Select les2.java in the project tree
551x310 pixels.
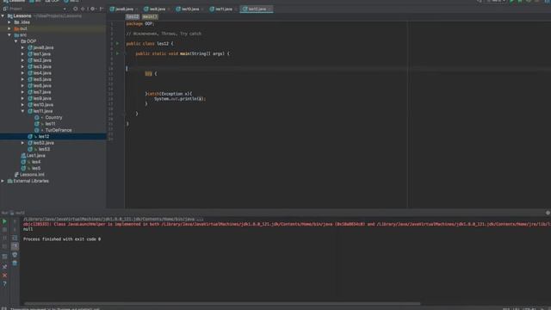click(42, 60)
